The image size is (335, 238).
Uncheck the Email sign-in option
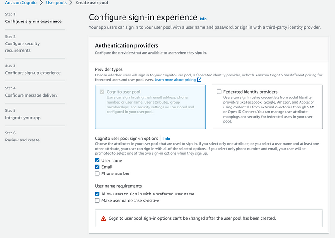[x=97, y=167]
